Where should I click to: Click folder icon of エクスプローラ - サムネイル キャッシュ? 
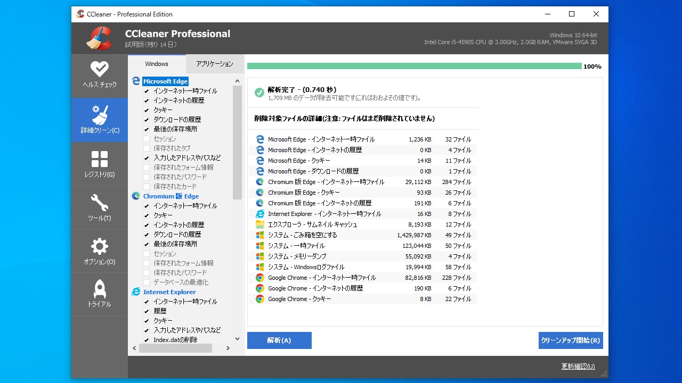coord(260,224)
